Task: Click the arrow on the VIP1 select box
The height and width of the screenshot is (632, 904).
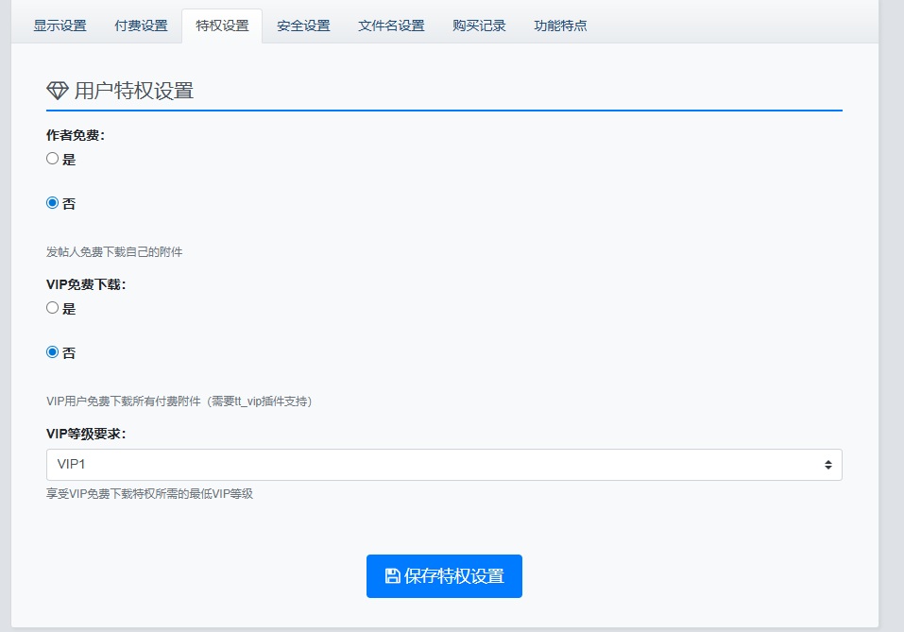Action: click(x=827, y=465)
